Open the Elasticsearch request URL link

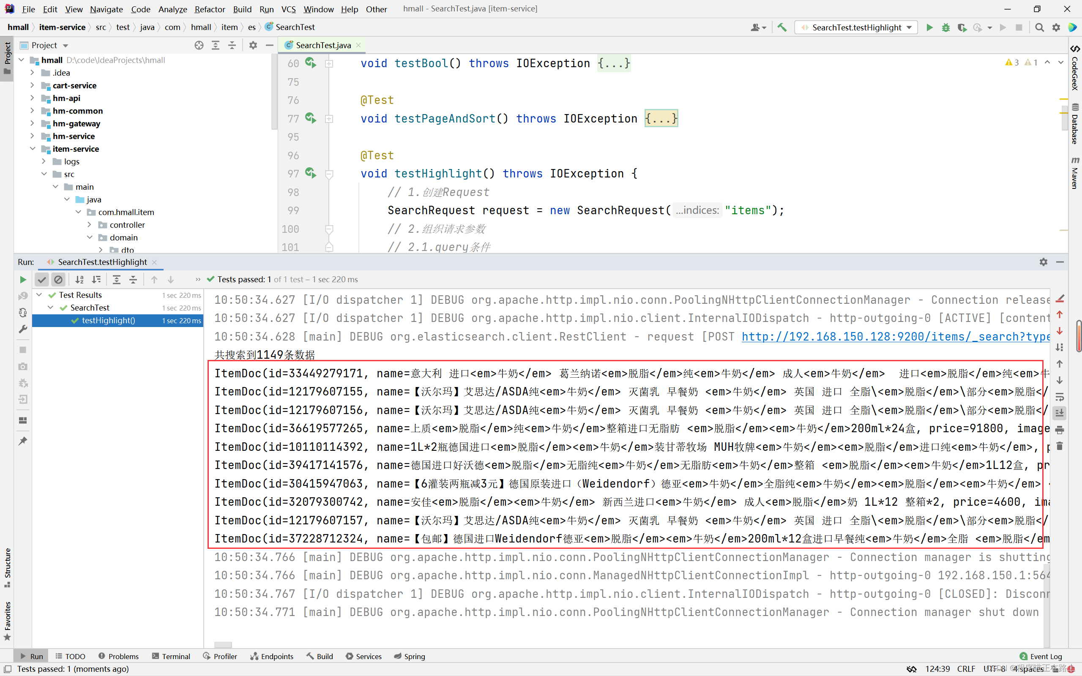pyautogui.click(x=895, y=337)
